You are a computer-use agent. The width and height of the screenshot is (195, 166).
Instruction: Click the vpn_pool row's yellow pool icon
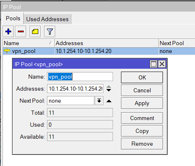[x=7, y=51]
